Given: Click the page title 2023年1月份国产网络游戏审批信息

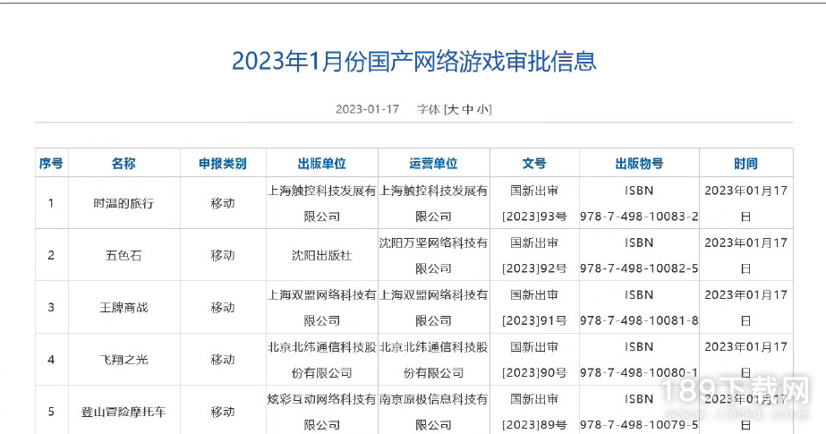Looking at the screenshot, I should click(x=414, y=61).
